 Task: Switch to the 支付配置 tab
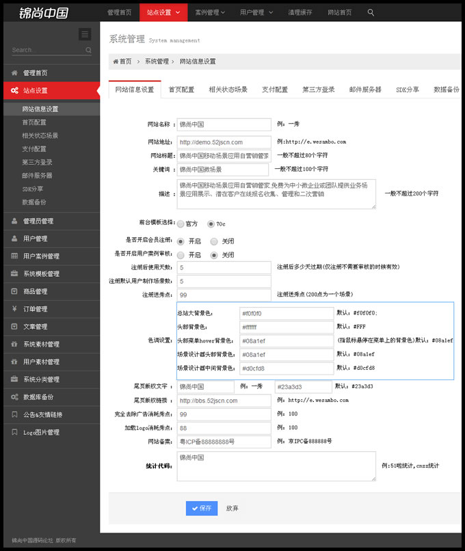275,90
